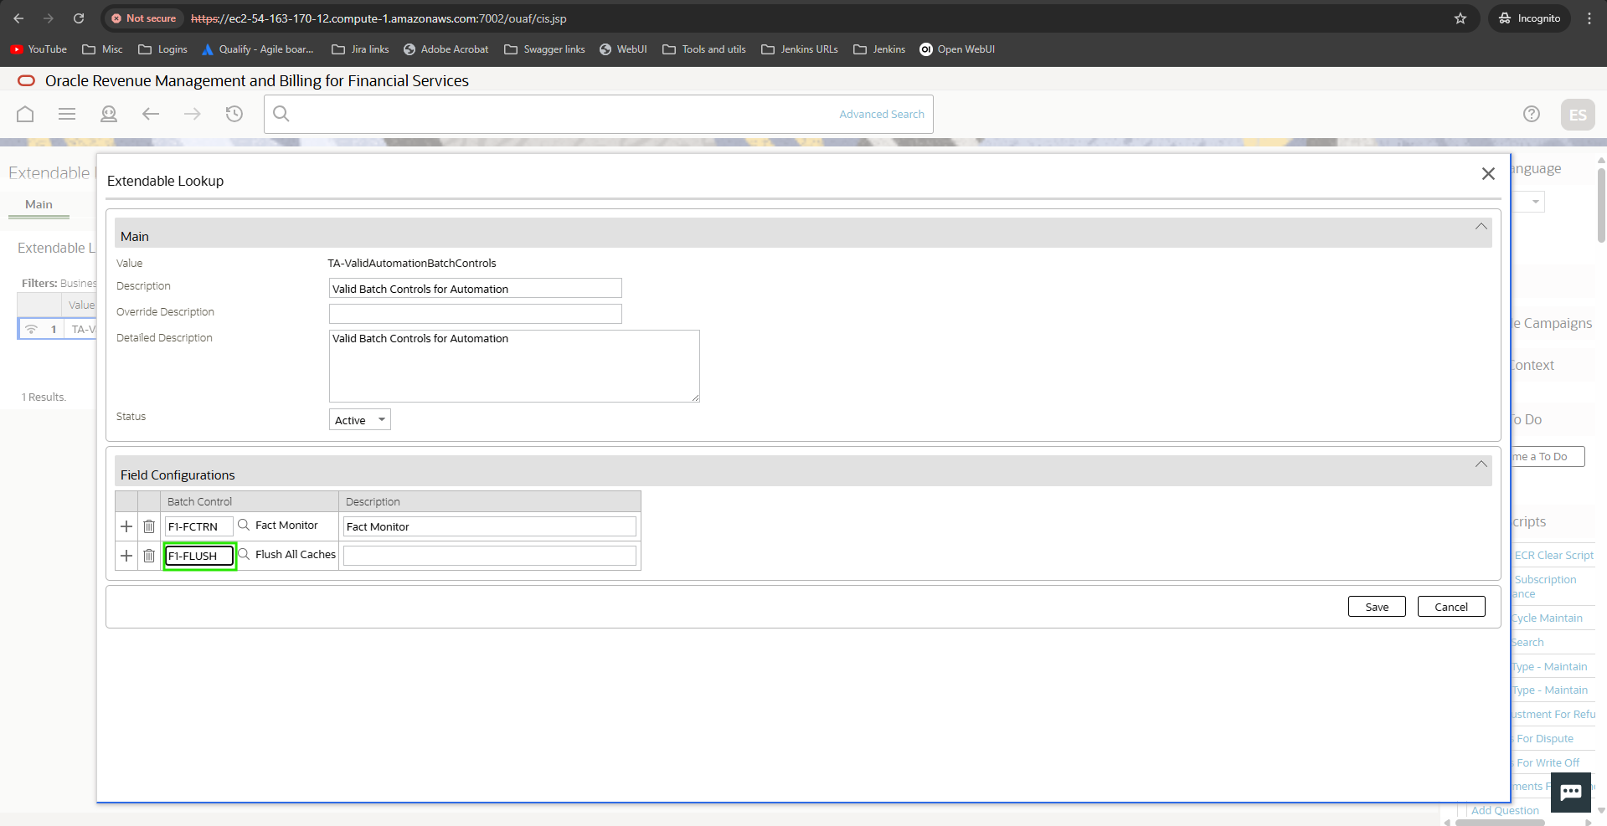Click the Help question mark icon
1607x826 pixels.
coord(1531,114)
